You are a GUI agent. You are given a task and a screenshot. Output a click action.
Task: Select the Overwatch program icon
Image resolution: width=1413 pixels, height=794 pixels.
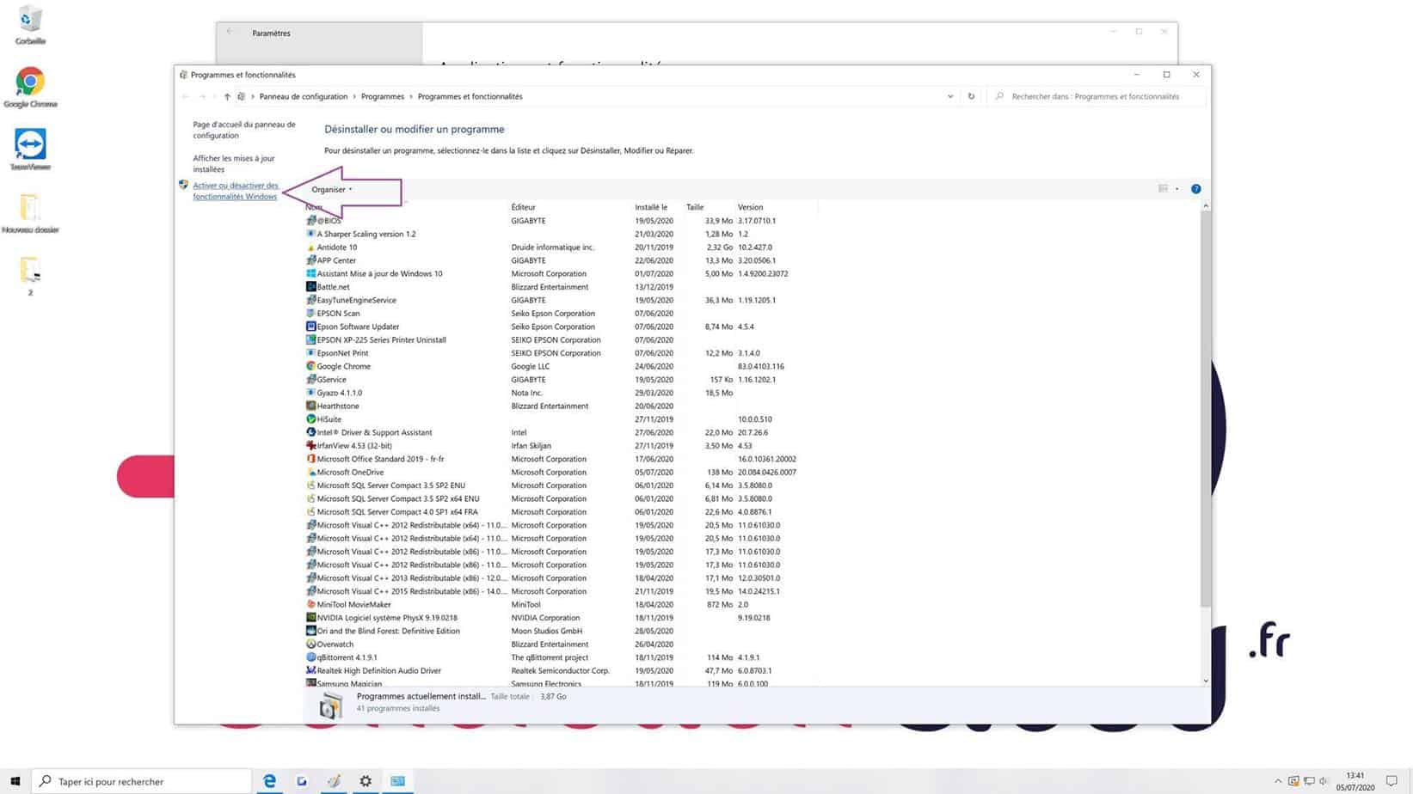tap(311, 644)
